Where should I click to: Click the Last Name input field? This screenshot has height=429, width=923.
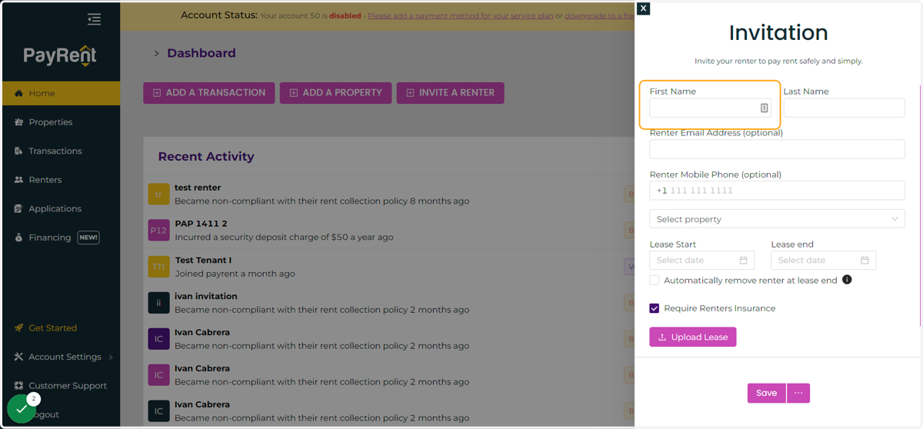click(844, 108)
